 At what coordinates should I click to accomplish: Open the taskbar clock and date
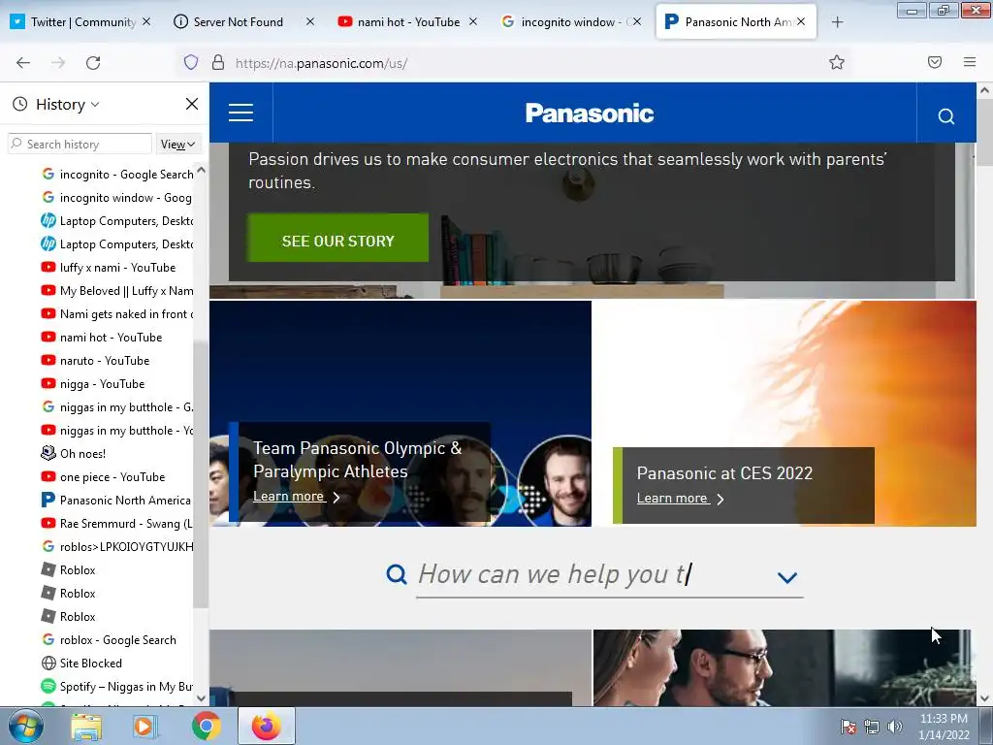[944, 727]
